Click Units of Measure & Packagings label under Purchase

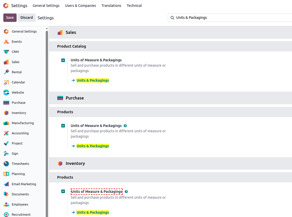(x=96, y=126)
